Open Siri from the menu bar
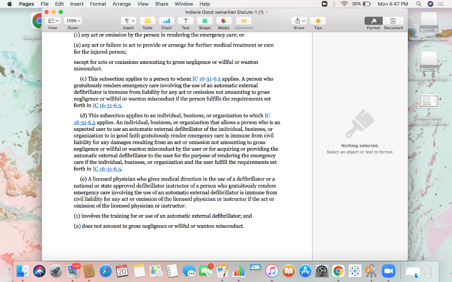Viewport: 452px width, 282px height. [x=430, y=4]
